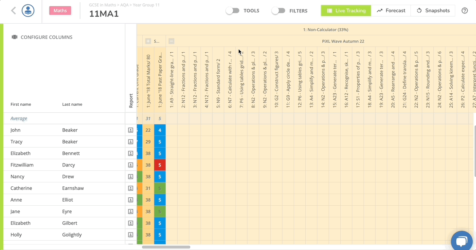
Task: Open the student profile avatar icon
Action: tap(28, 11)
